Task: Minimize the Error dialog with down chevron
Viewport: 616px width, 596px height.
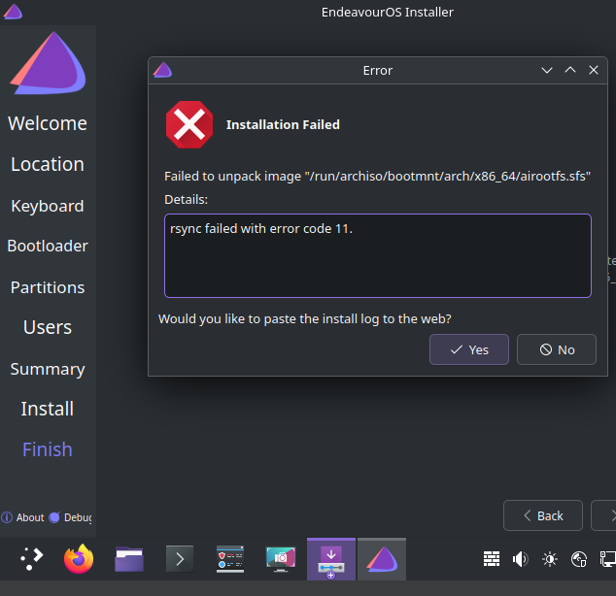Action: (x=547, y=70)
